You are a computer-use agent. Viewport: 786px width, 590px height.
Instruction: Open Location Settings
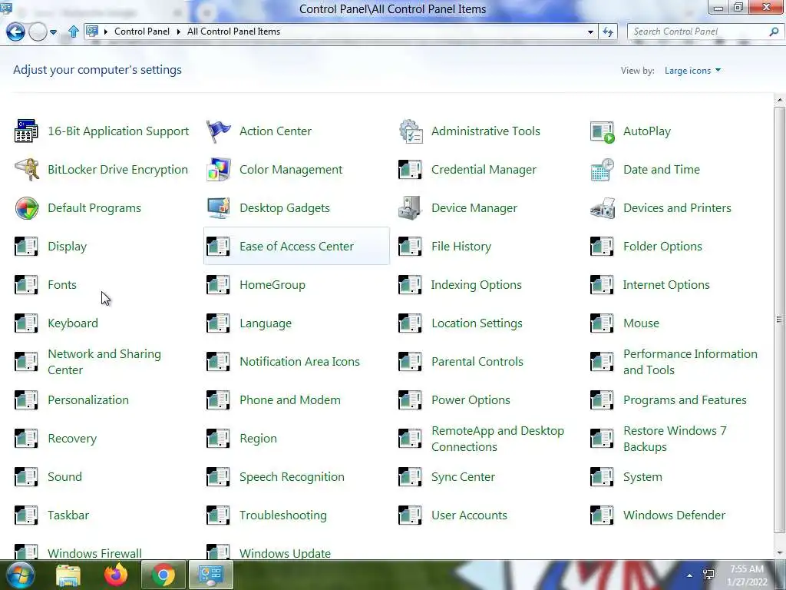(x=477, y=323)
